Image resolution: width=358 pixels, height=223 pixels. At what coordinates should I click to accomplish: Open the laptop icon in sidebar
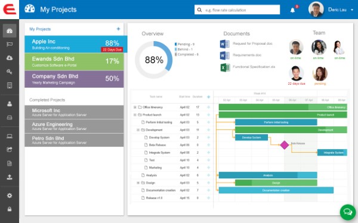pos(10,137)
